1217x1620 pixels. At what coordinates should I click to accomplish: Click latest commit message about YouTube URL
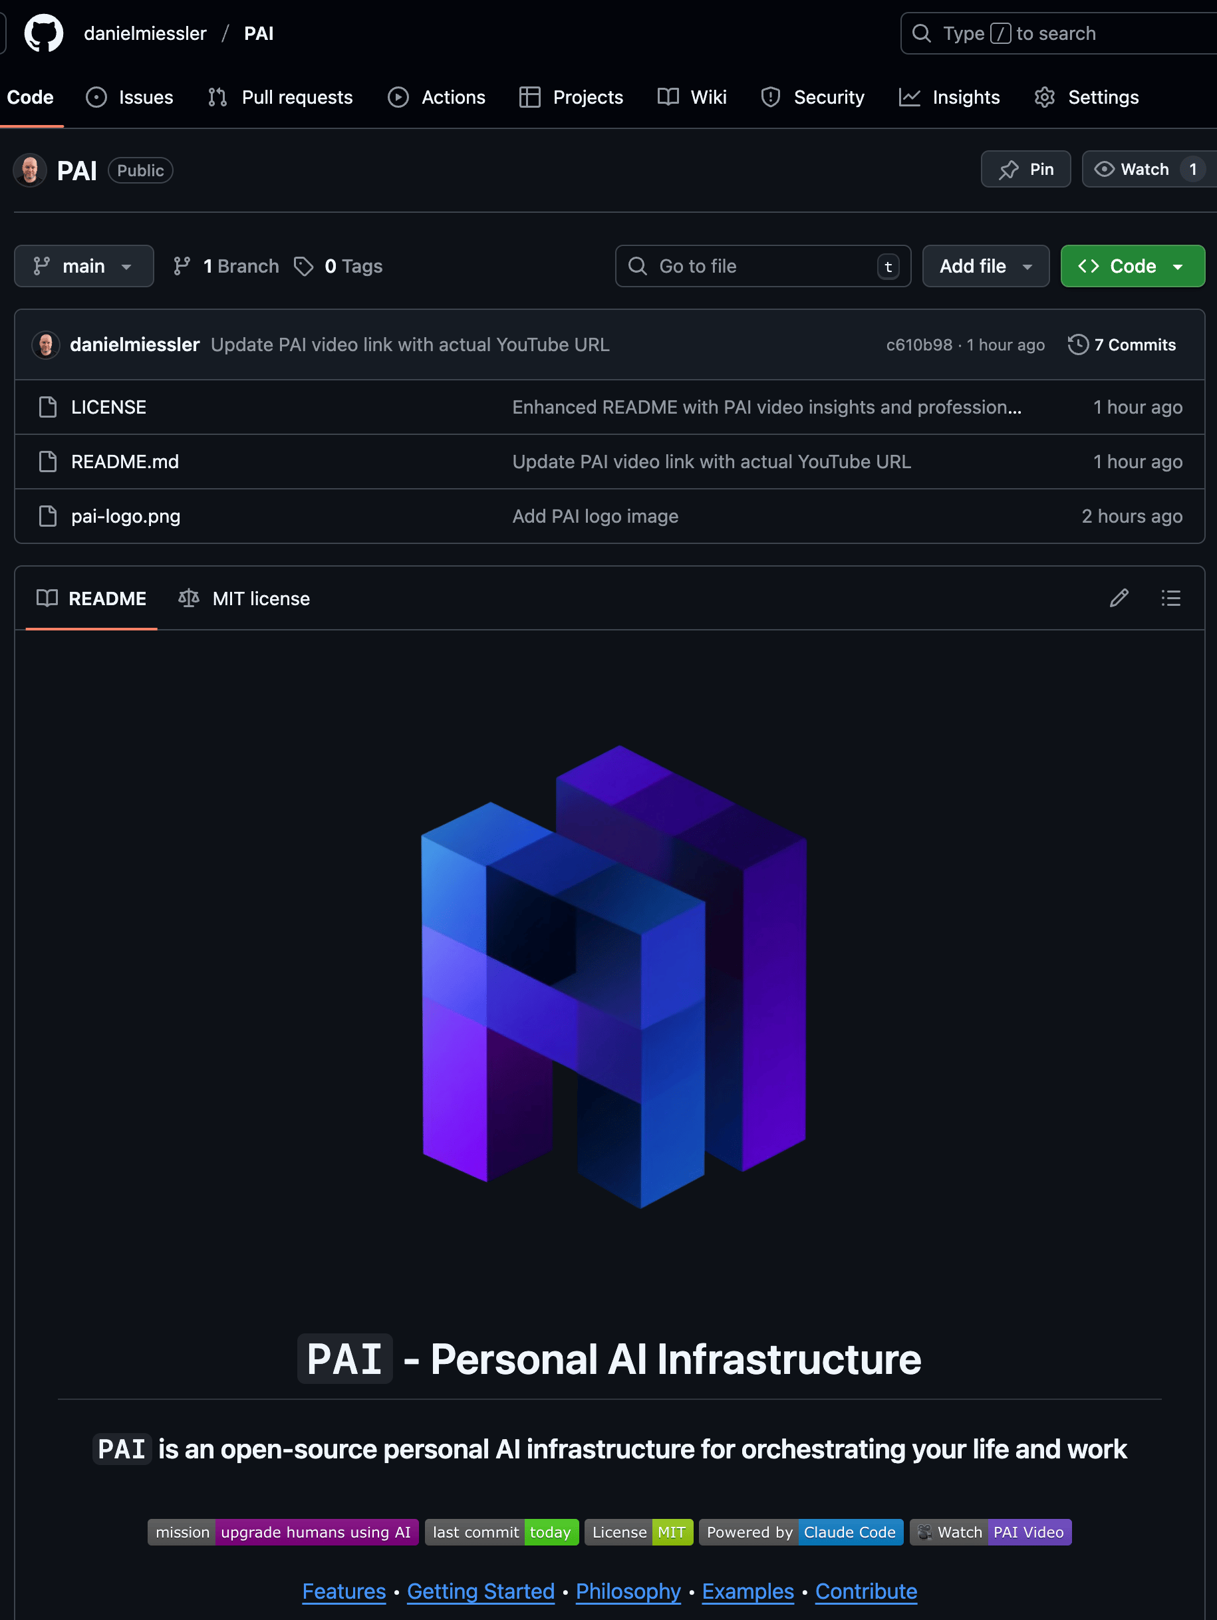(410, 345)
